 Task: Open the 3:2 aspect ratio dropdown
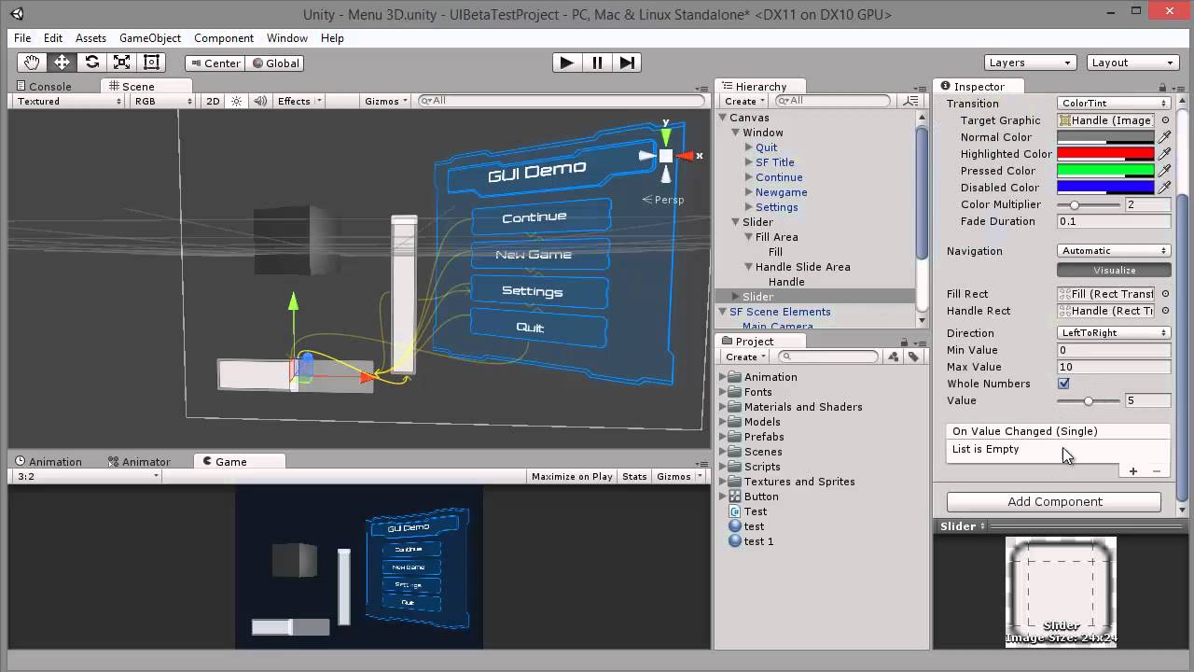coord(88,476)
